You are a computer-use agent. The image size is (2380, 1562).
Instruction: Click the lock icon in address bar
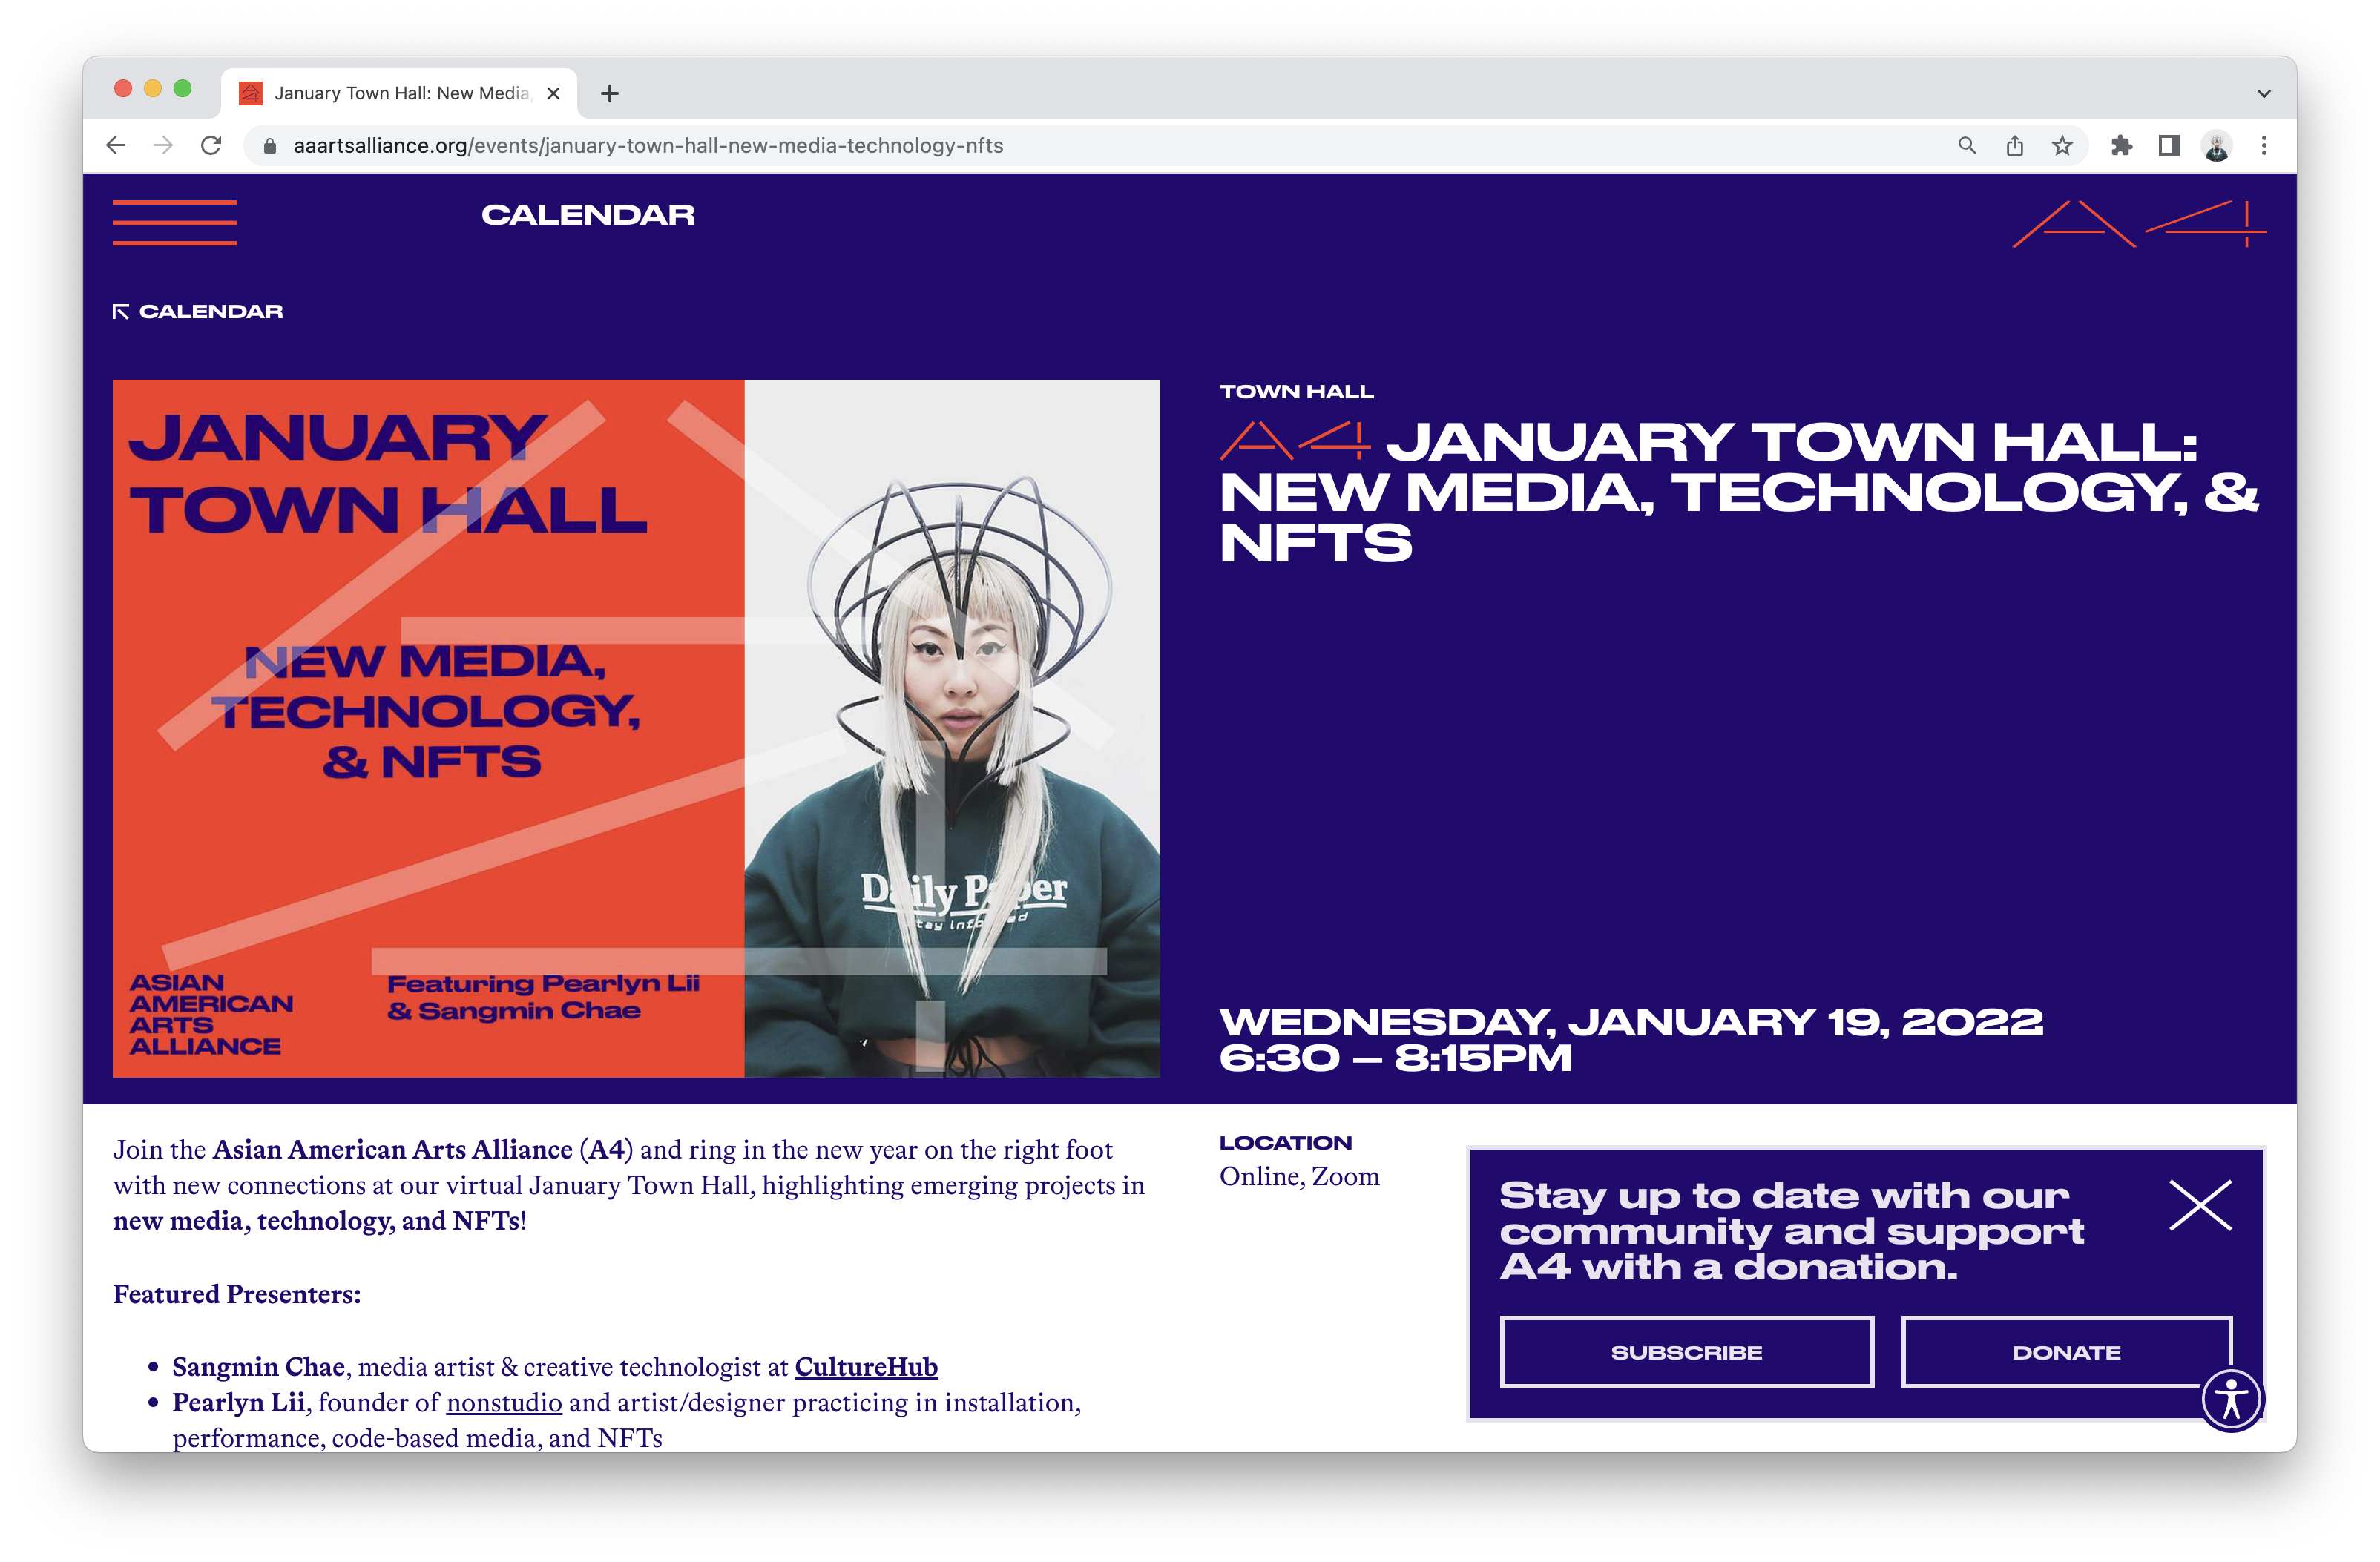(x=269, y=146)
